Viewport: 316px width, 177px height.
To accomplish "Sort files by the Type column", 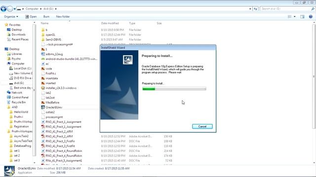I will (132, 23).
